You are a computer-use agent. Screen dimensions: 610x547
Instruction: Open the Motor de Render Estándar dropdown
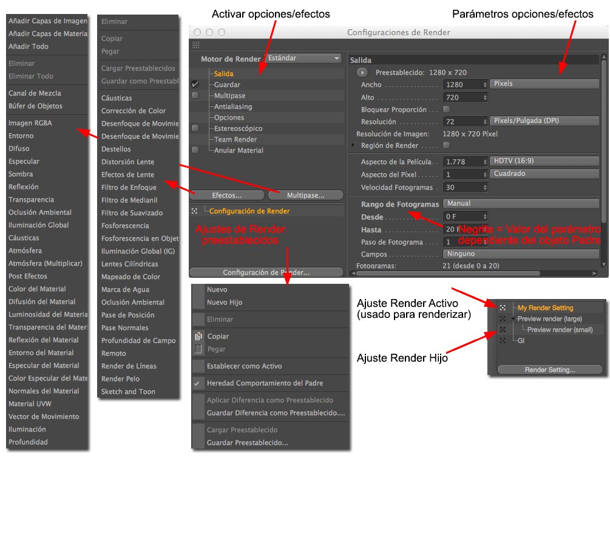pyautogui.click(x=304, y=58)
